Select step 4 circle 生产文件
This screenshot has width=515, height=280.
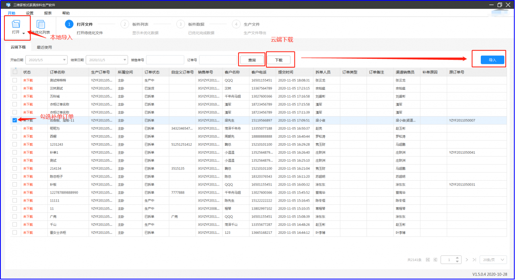[237, 24]
